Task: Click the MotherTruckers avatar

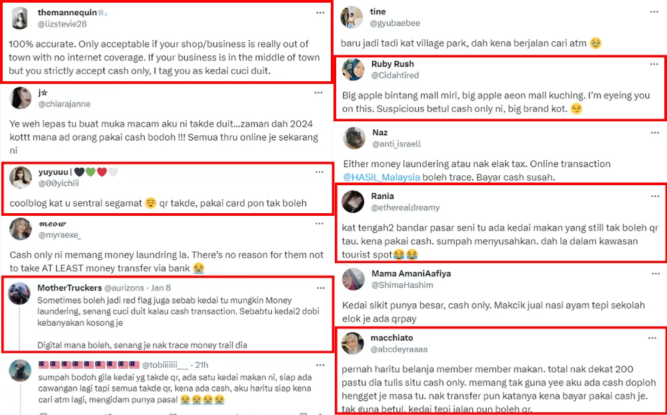Action: [x=19, y=293]
